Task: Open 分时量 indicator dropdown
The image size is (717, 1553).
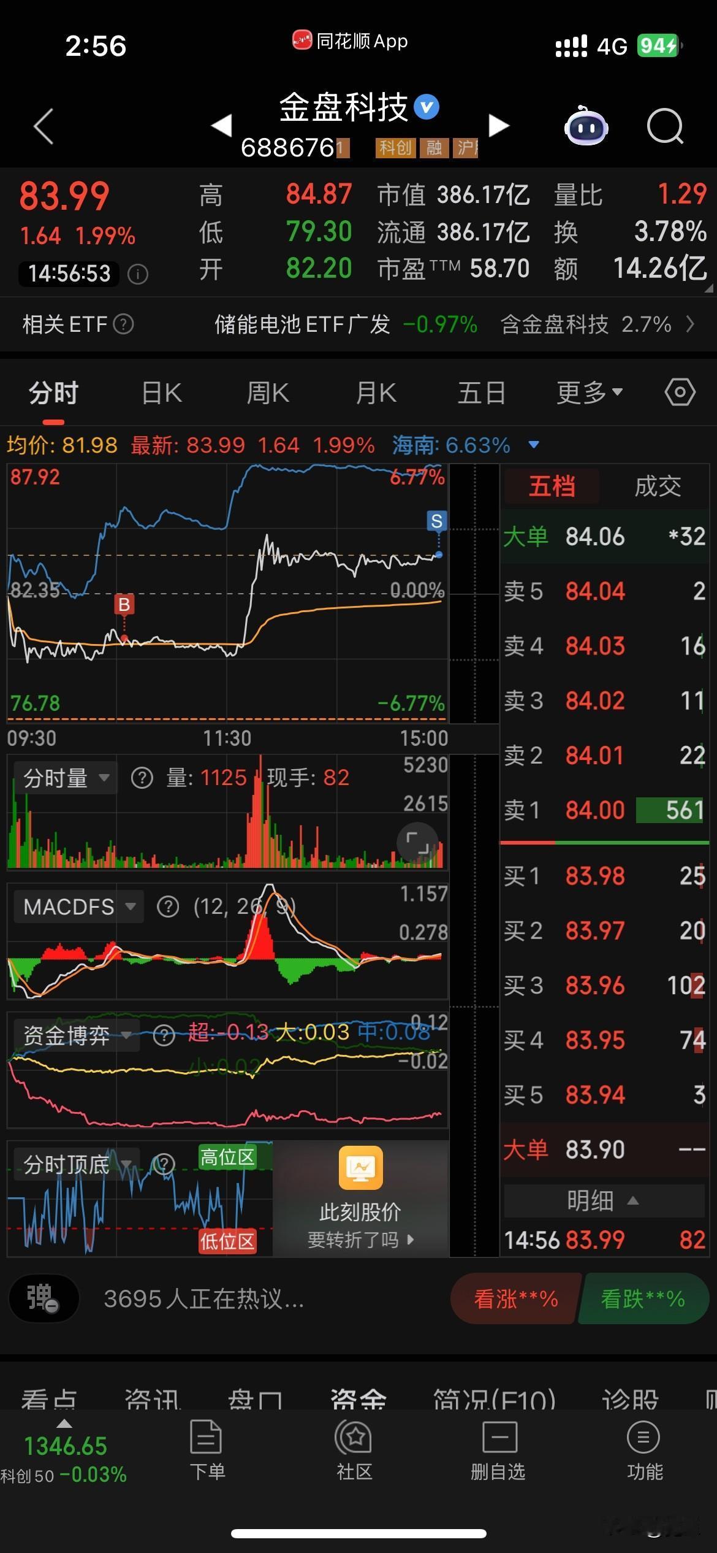Action: [64, 778]
